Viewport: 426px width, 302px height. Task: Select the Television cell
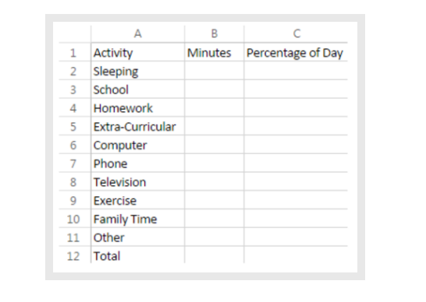click(138, 181)
